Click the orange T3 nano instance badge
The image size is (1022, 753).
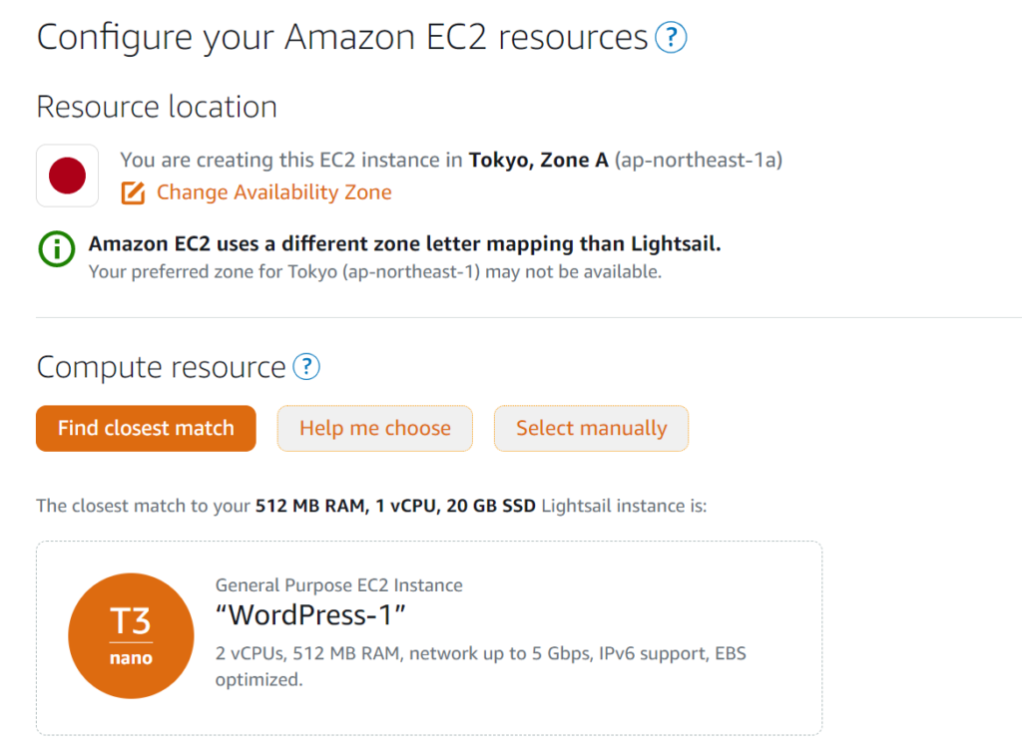[131, 635]
